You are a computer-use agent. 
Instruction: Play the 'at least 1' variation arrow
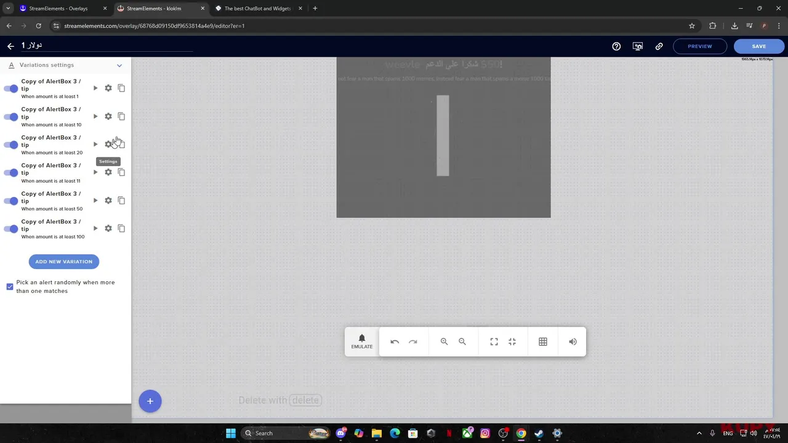pyautogui.click(x=95, y=88)
